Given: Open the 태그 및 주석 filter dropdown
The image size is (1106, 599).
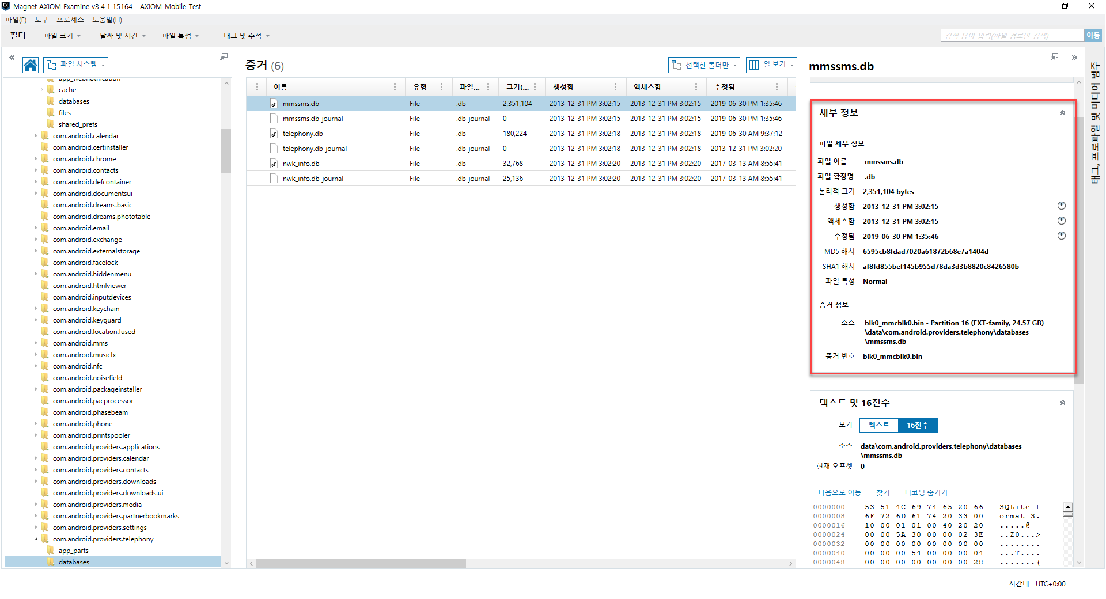Looking at the screenshot, I should [x=247, y=36].
